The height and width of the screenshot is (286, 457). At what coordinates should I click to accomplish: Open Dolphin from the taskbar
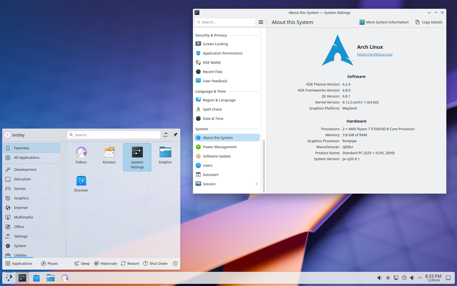tap(51, 278)
